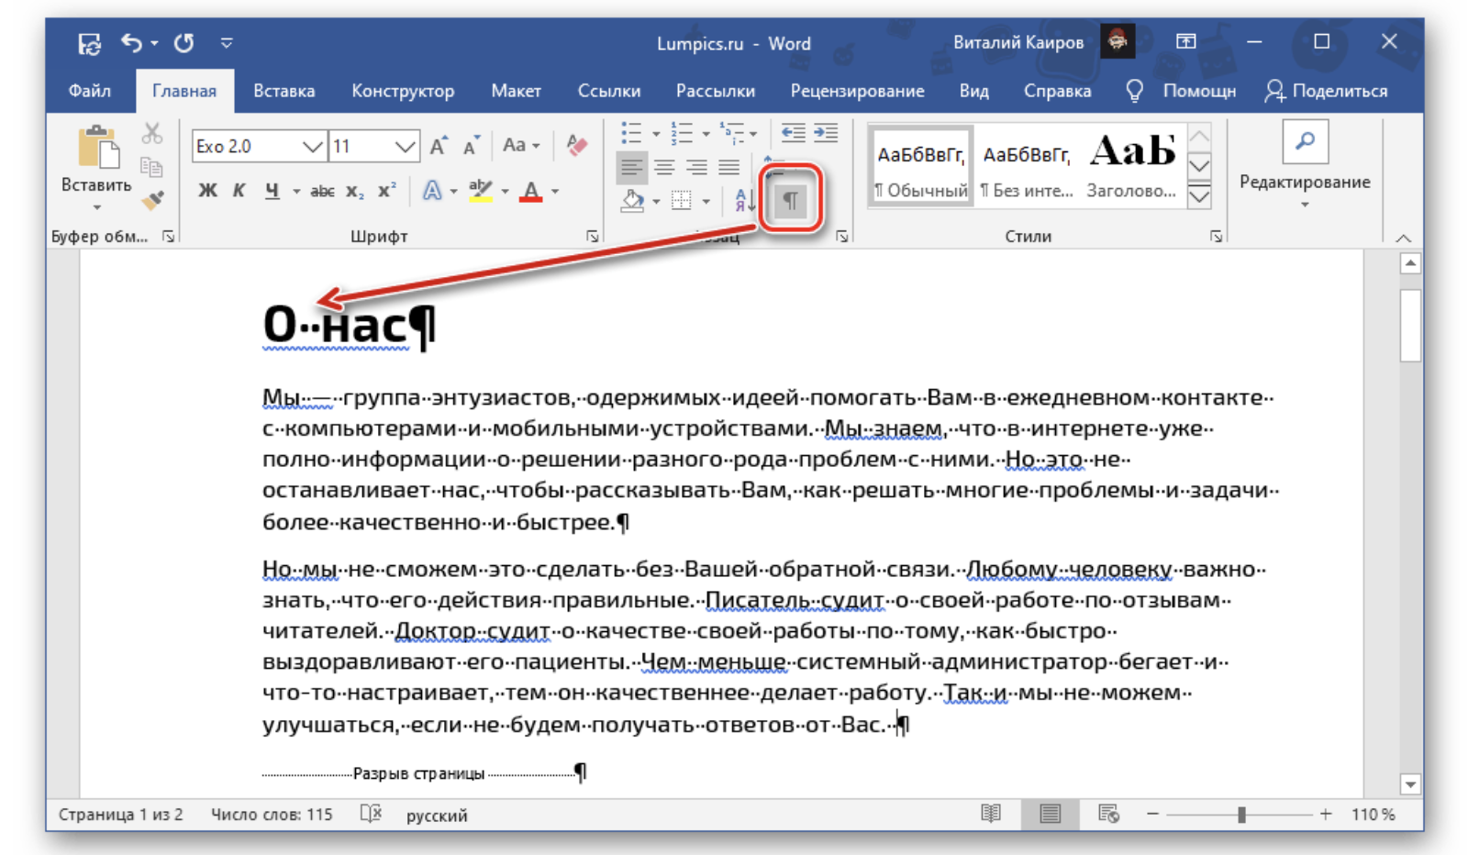Screen dimensions: 1468x855
Task: Open the font color dropdown arrow
Action: (555, 192)
